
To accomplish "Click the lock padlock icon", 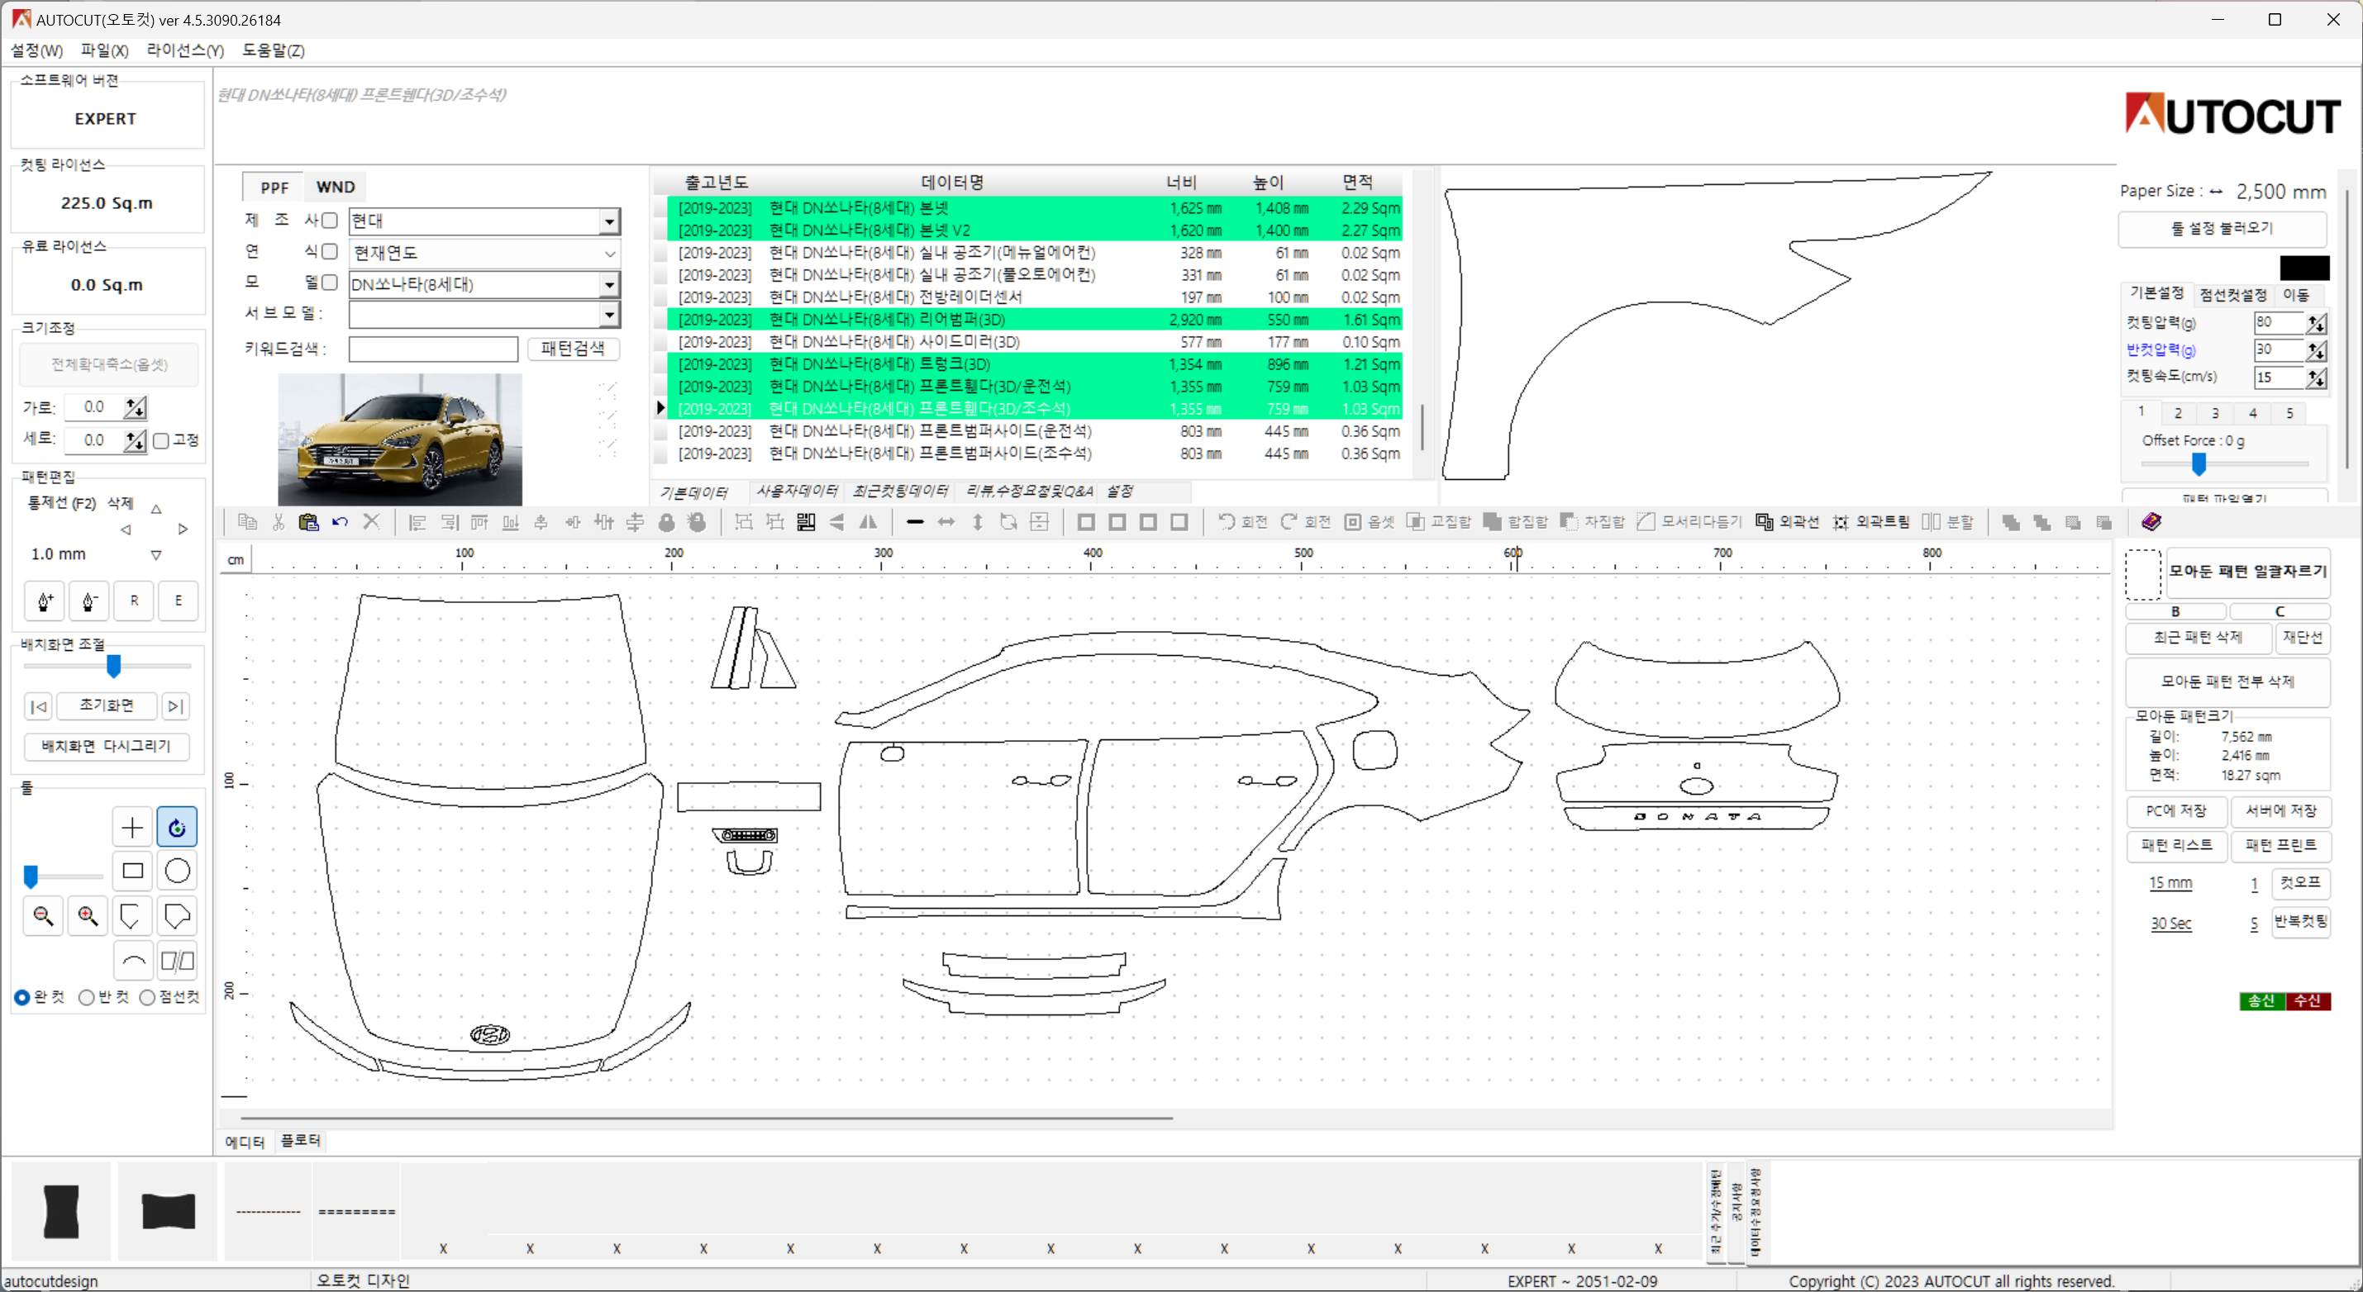I will point(667,523).
